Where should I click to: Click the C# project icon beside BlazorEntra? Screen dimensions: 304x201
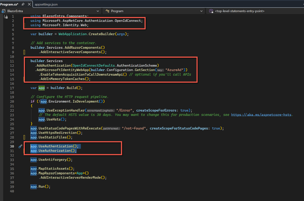[x=4, y=11]
